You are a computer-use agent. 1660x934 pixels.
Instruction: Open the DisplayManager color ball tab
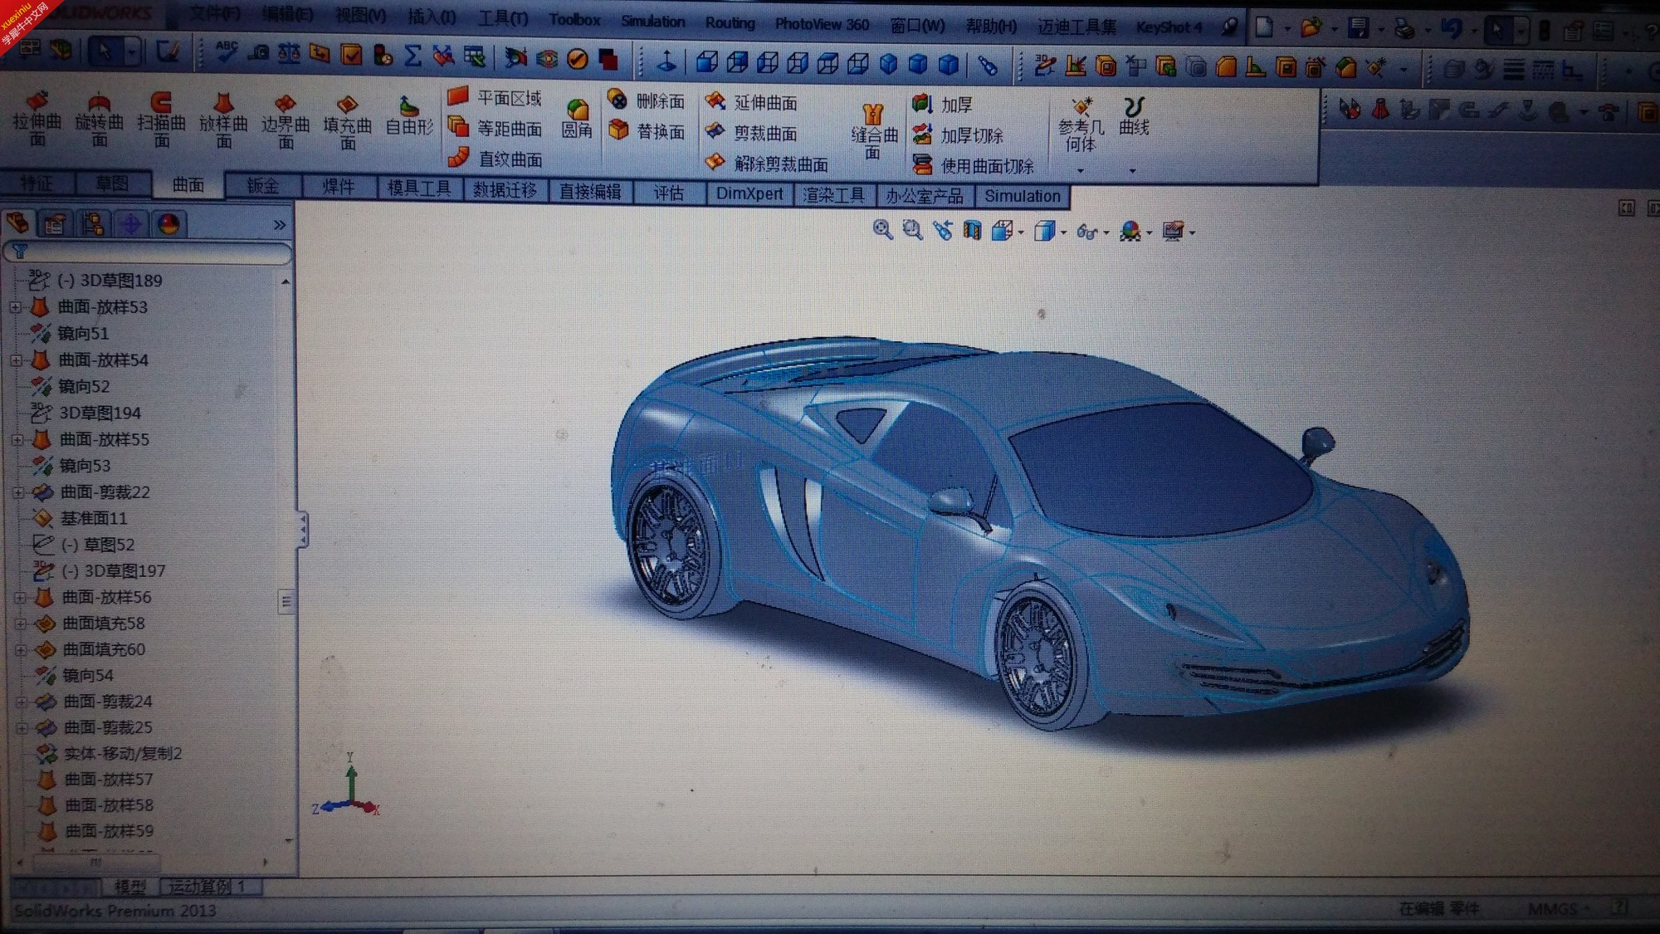[x=168, y=224]
